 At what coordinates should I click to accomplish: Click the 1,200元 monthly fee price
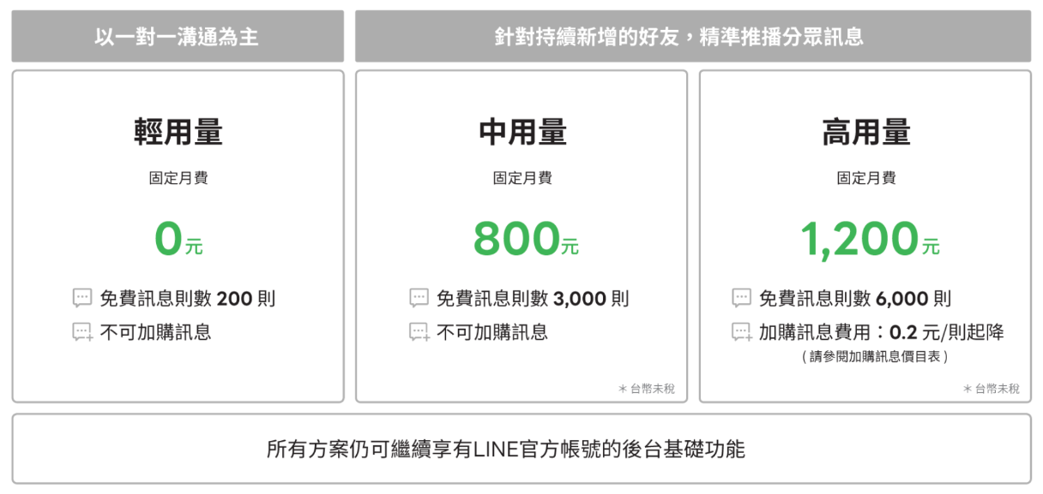(x=869, y=240)
